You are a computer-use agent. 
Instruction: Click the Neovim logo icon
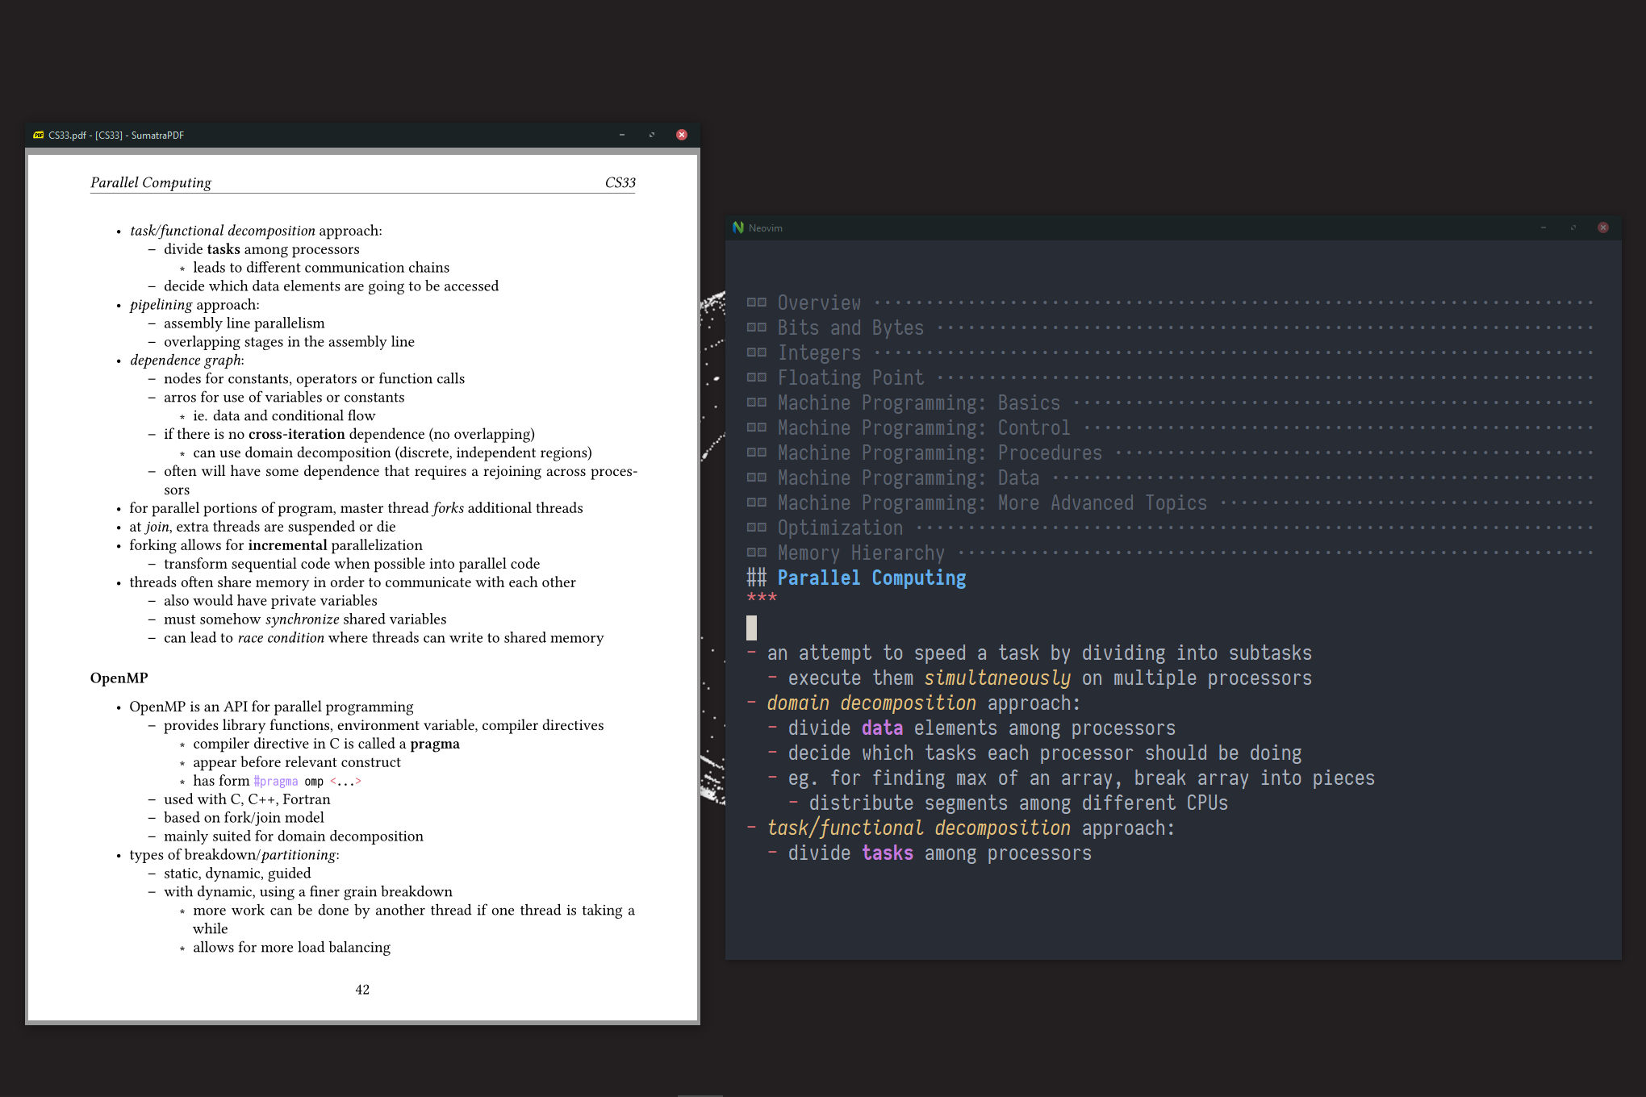point(737,227)
